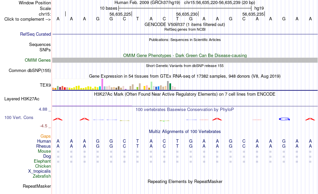The image size is (318, 194).
Task: Click the GTEx Gene Expression title
Action: pyautogui.click(x=184, y=76)
